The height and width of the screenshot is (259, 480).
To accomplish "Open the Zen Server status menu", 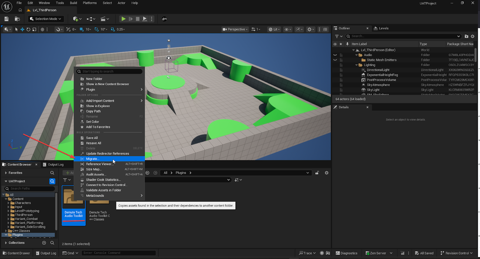I will 379,253.
